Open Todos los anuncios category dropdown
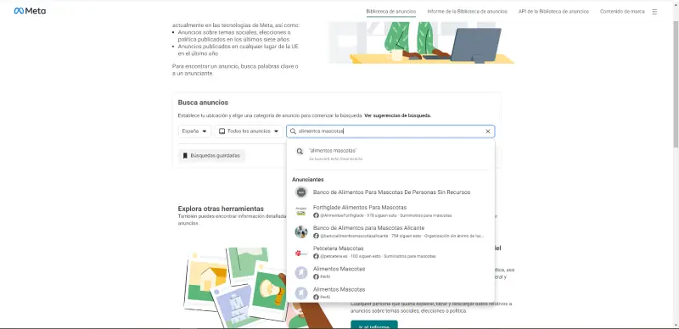679x329 pixels. pos(249,131)
